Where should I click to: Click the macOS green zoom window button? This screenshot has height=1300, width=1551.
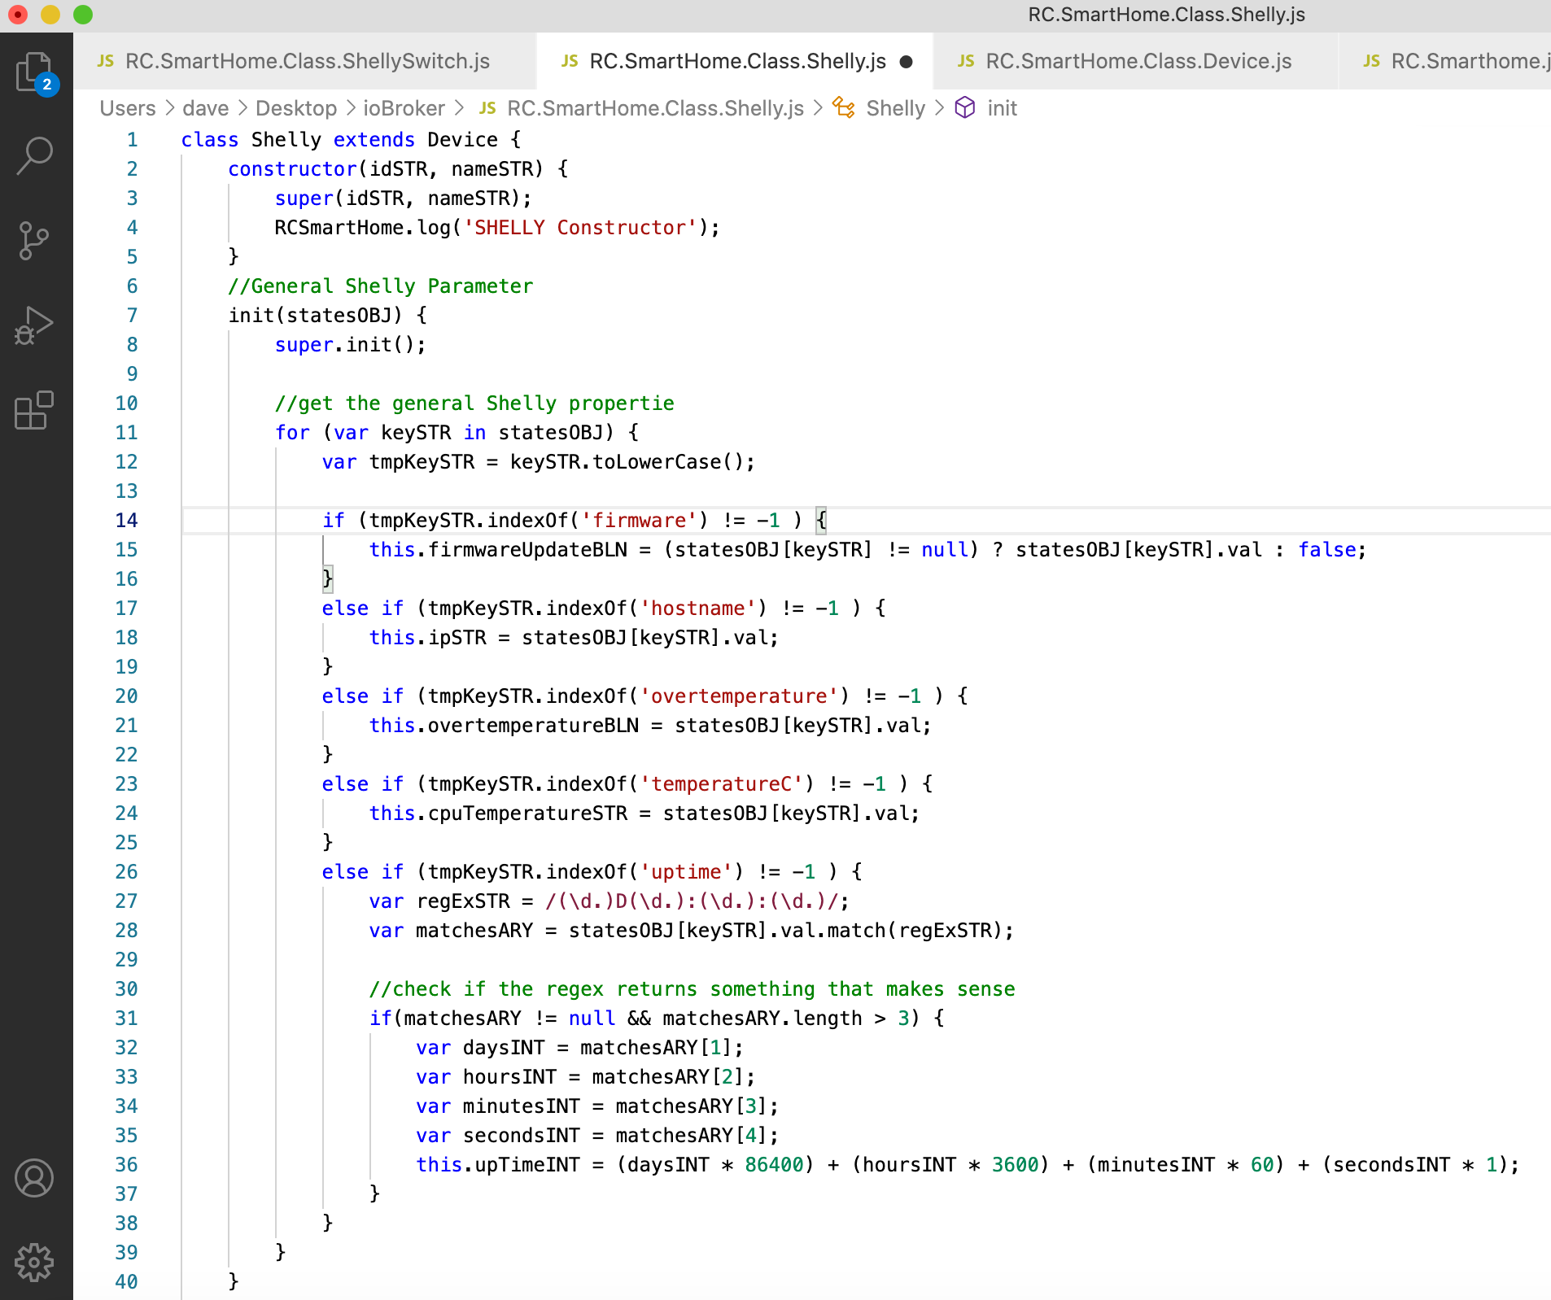(83, 15)
